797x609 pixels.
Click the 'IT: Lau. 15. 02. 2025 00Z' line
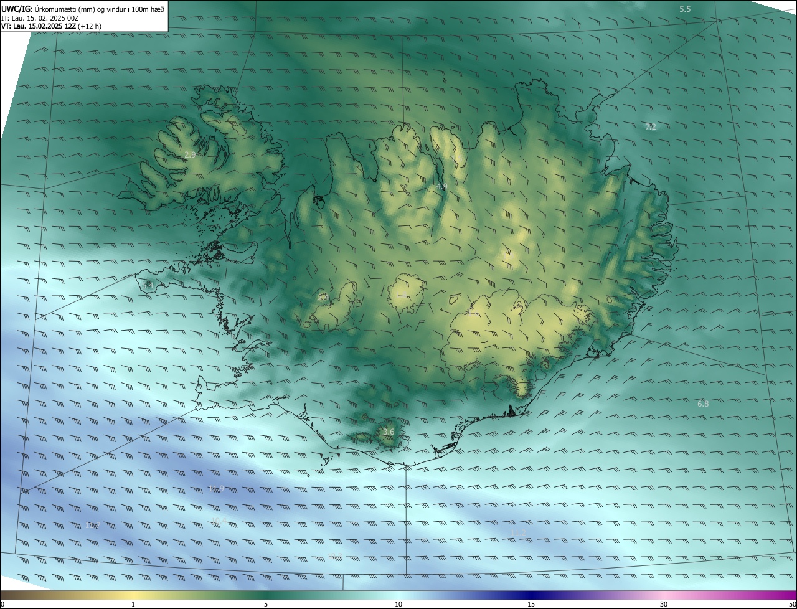[x=40, y=18]
